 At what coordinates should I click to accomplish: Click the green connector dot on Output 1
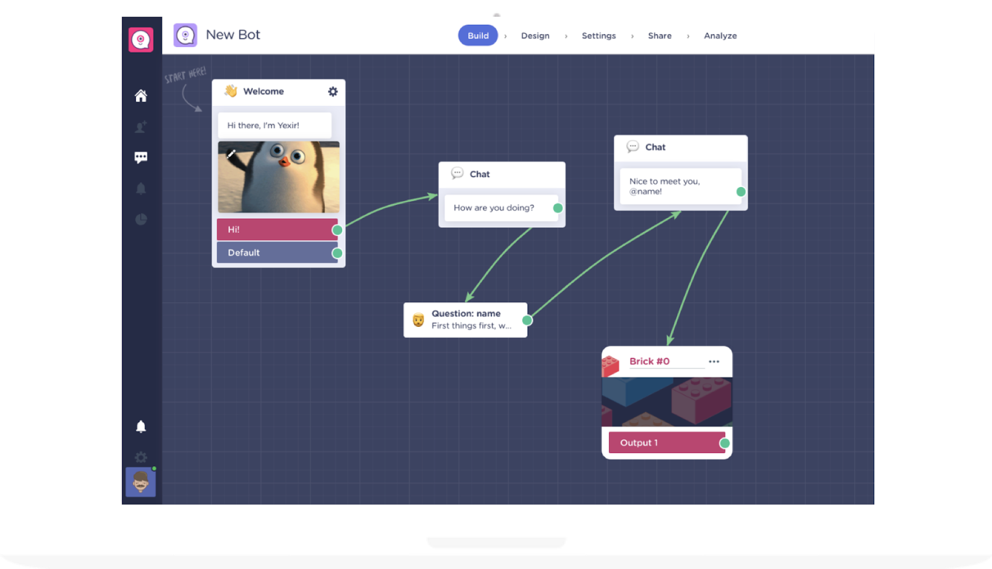(724, 443)
